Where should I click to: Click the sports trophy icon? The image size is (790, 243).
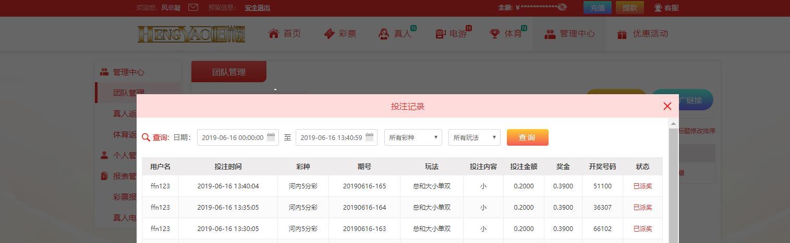pyautogui.click(x=495, y=34)
